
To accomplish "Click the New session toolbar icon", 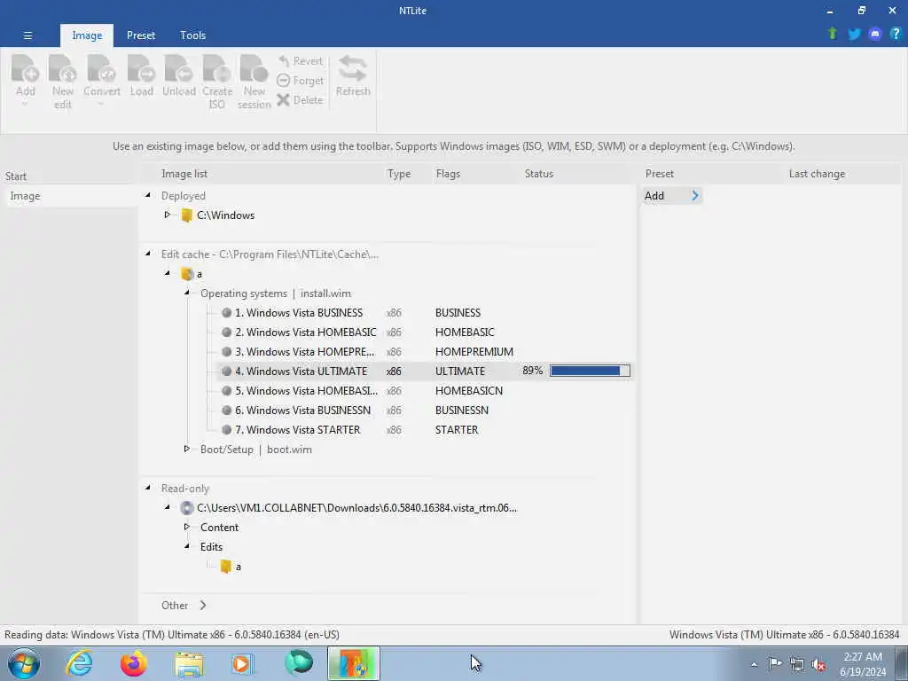I will click(254, 69).
